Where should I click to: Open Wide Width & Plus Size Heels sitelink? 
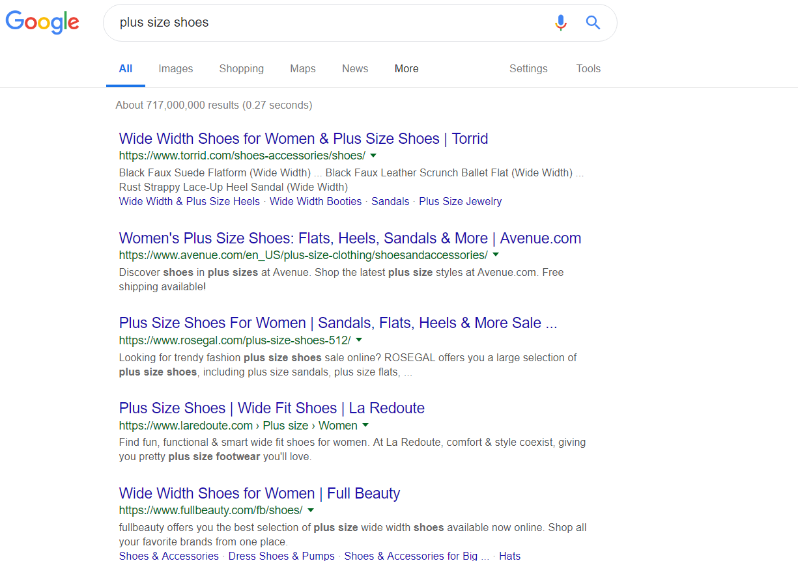(x=190, y=201)
